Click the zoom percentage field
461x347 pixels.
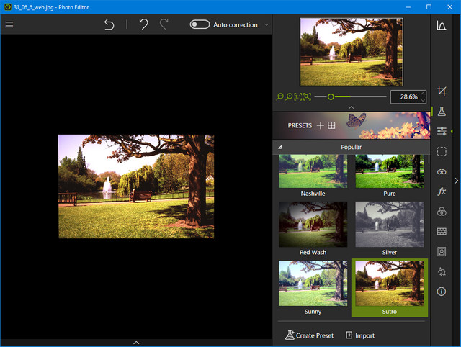(405, 96)
